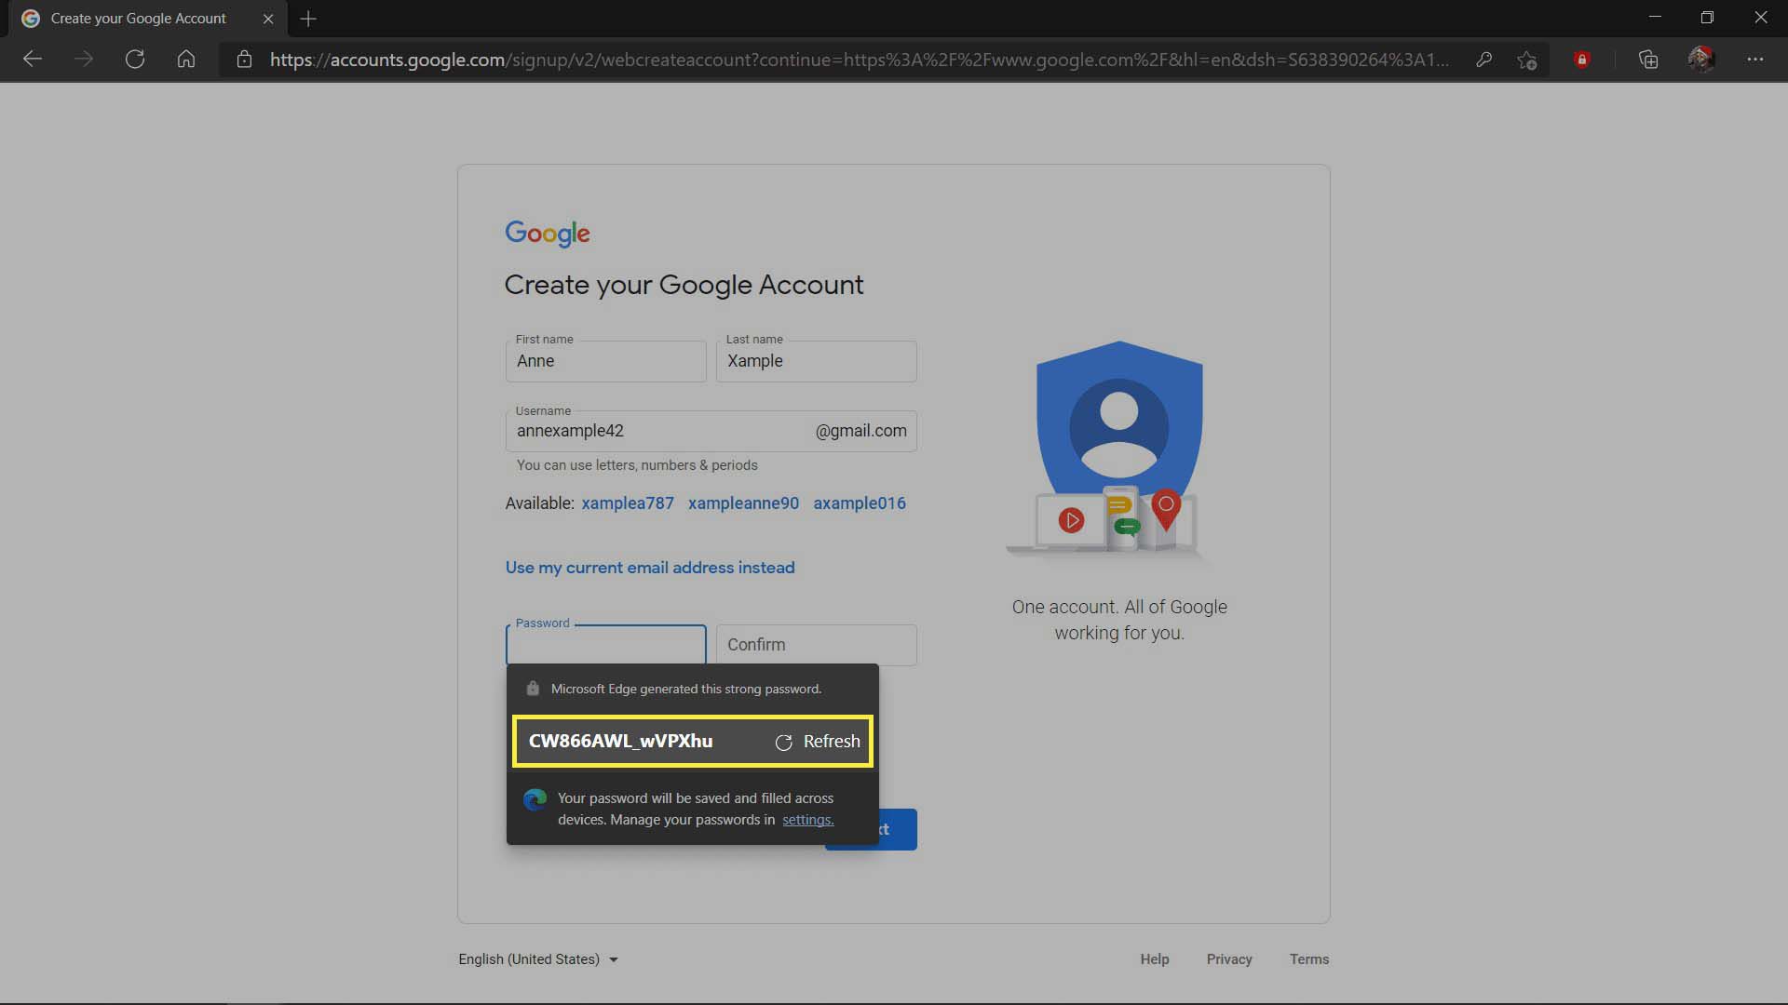The width and height of the screenshot is (1788, 1005).
Task: Click the home button in browser toolbar
Action: (184, 58)
